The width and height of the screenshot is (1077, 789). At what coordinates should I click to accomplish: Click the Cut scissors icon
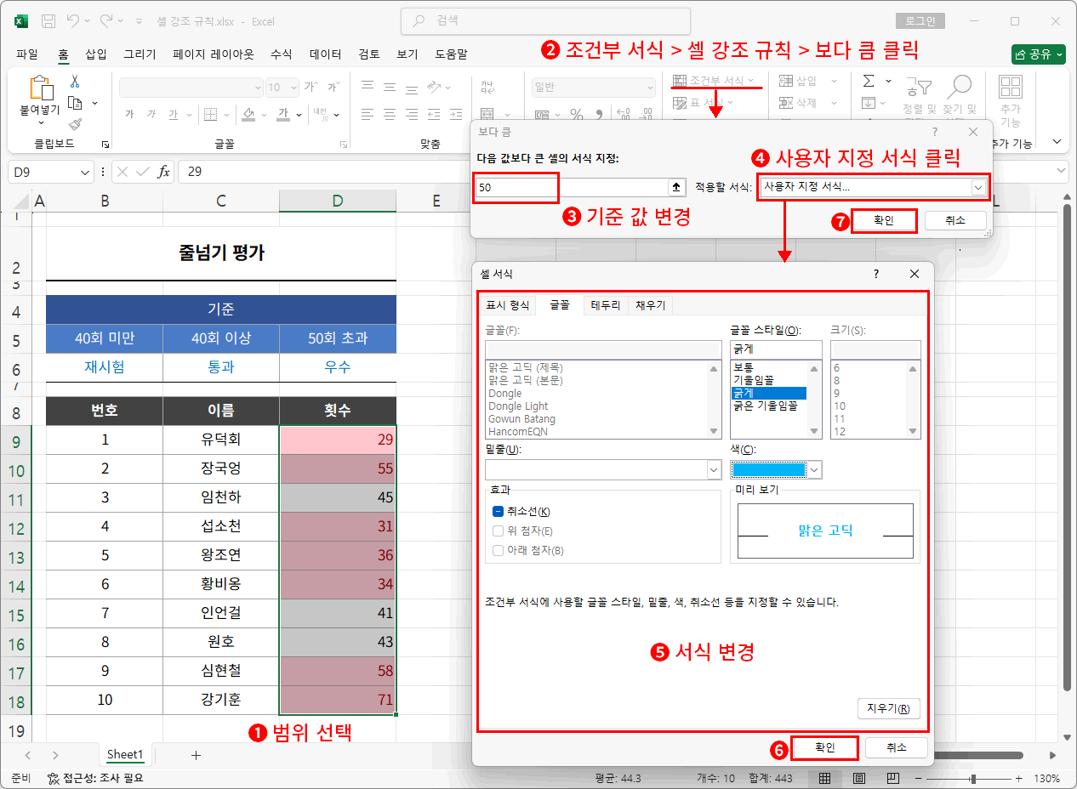pyautogui.click(x=75, y=82)
